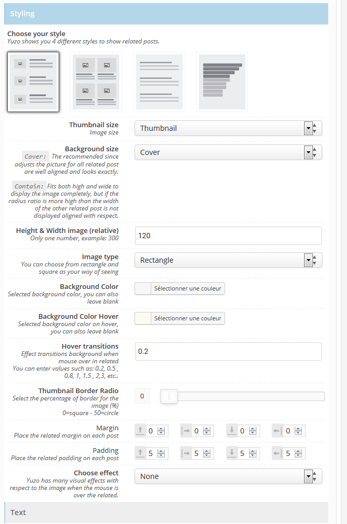Pick the text-only list style
This screenshot has width=347, height=524.
(x=159, y=82)
